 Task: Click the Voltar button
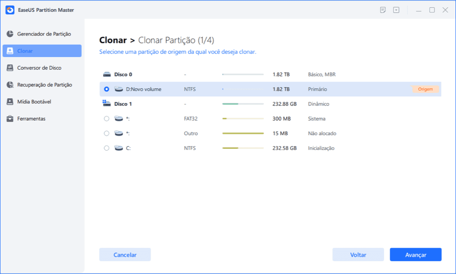(358, 254)
